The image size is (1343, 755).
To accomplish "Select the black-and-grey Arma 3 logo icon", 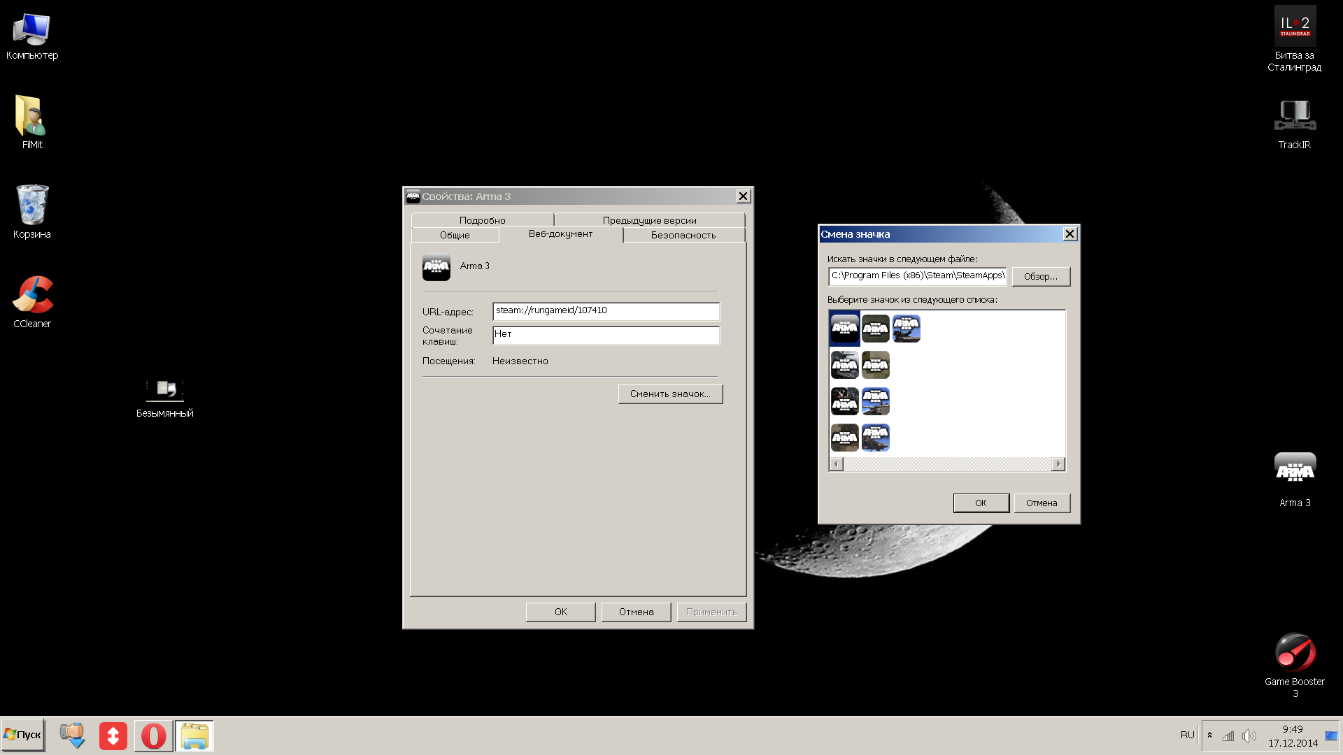I will point(844,329).
